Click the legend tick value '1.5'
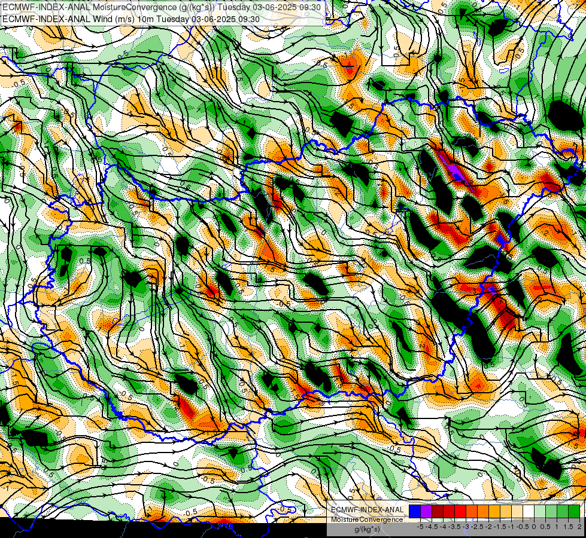 point(568,527)
